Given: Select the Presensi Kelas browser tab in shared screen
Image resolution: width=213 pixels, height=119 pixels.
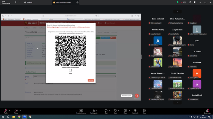Looking at the screenshot, I should 31,19.
